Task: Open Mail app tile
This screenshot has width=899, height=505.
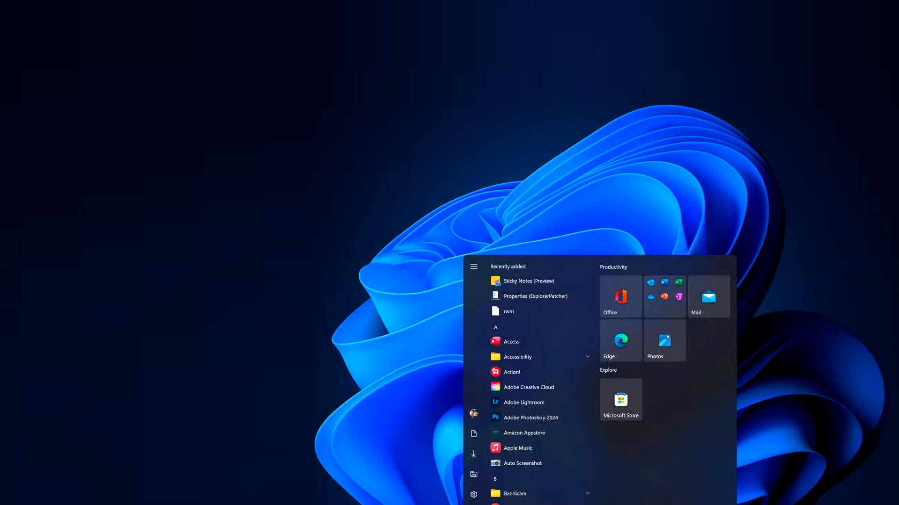Action: [x=708, y=296]
